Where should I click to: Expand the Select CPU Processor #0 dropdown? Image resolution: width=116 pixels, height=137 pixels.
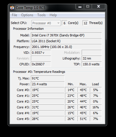(x=46, y=23)
